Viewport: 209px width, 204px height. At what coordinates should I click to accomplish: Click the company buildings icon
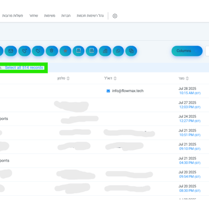[x=105, y=51]
